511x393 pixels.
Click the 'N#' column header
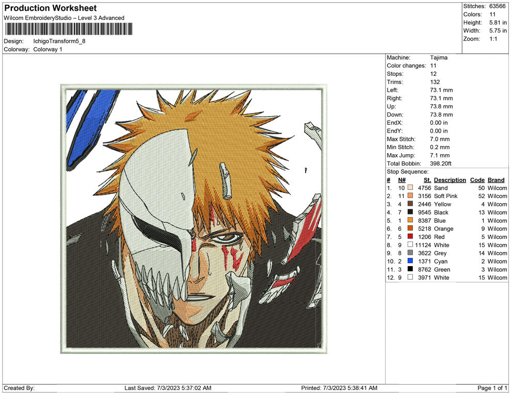402,180
